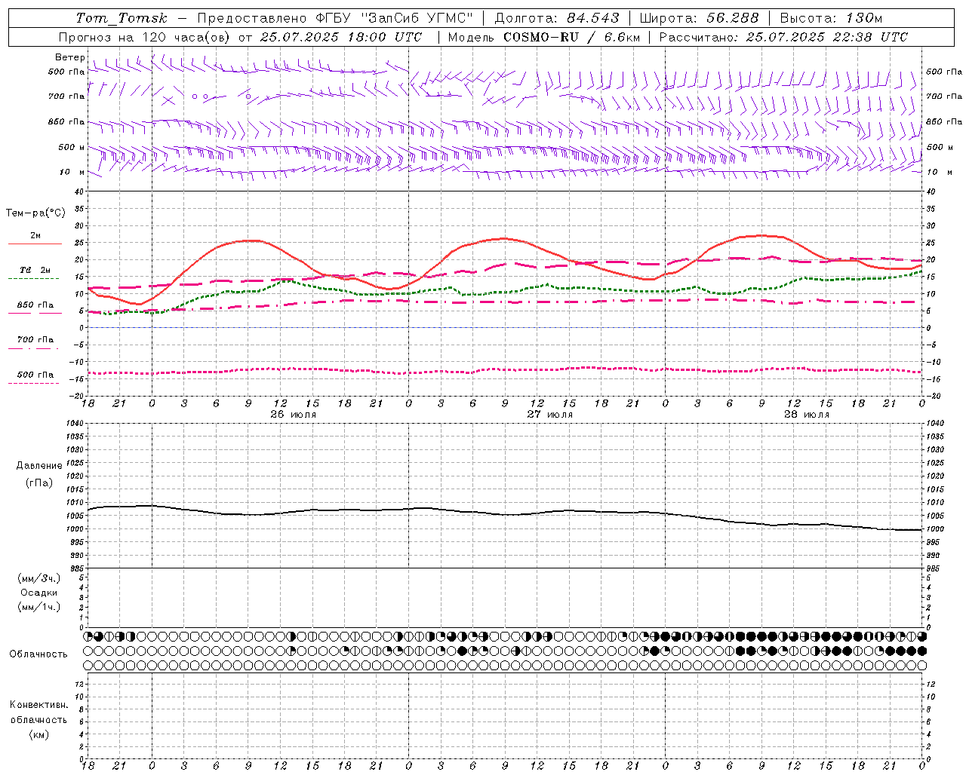Screen dimensions: 966x772
Task: Click the Облачность row label
Action: 38,654
